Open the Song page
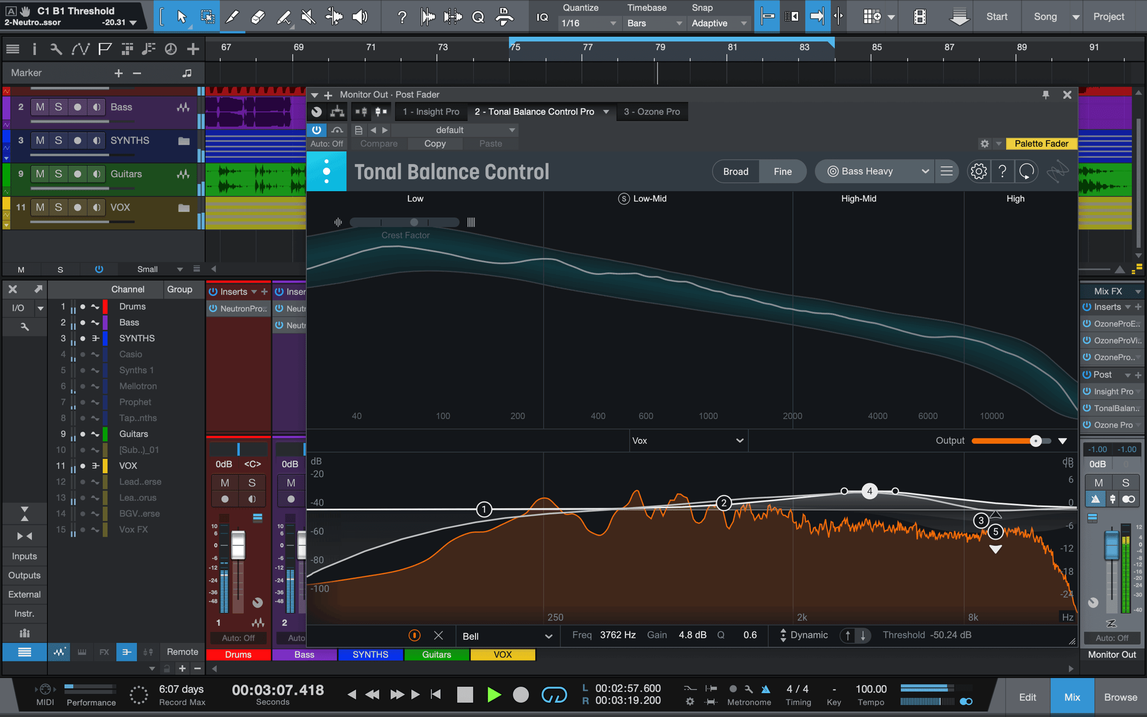This screenshot has width=1147, height=717. [1045, 17]
